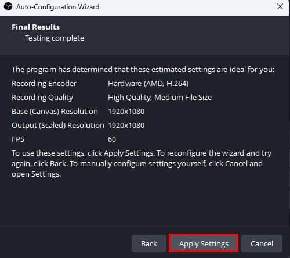The image size is (290, 258).
Task: Click the estimated settings intro sentence
Action: [x=143, y=70]
